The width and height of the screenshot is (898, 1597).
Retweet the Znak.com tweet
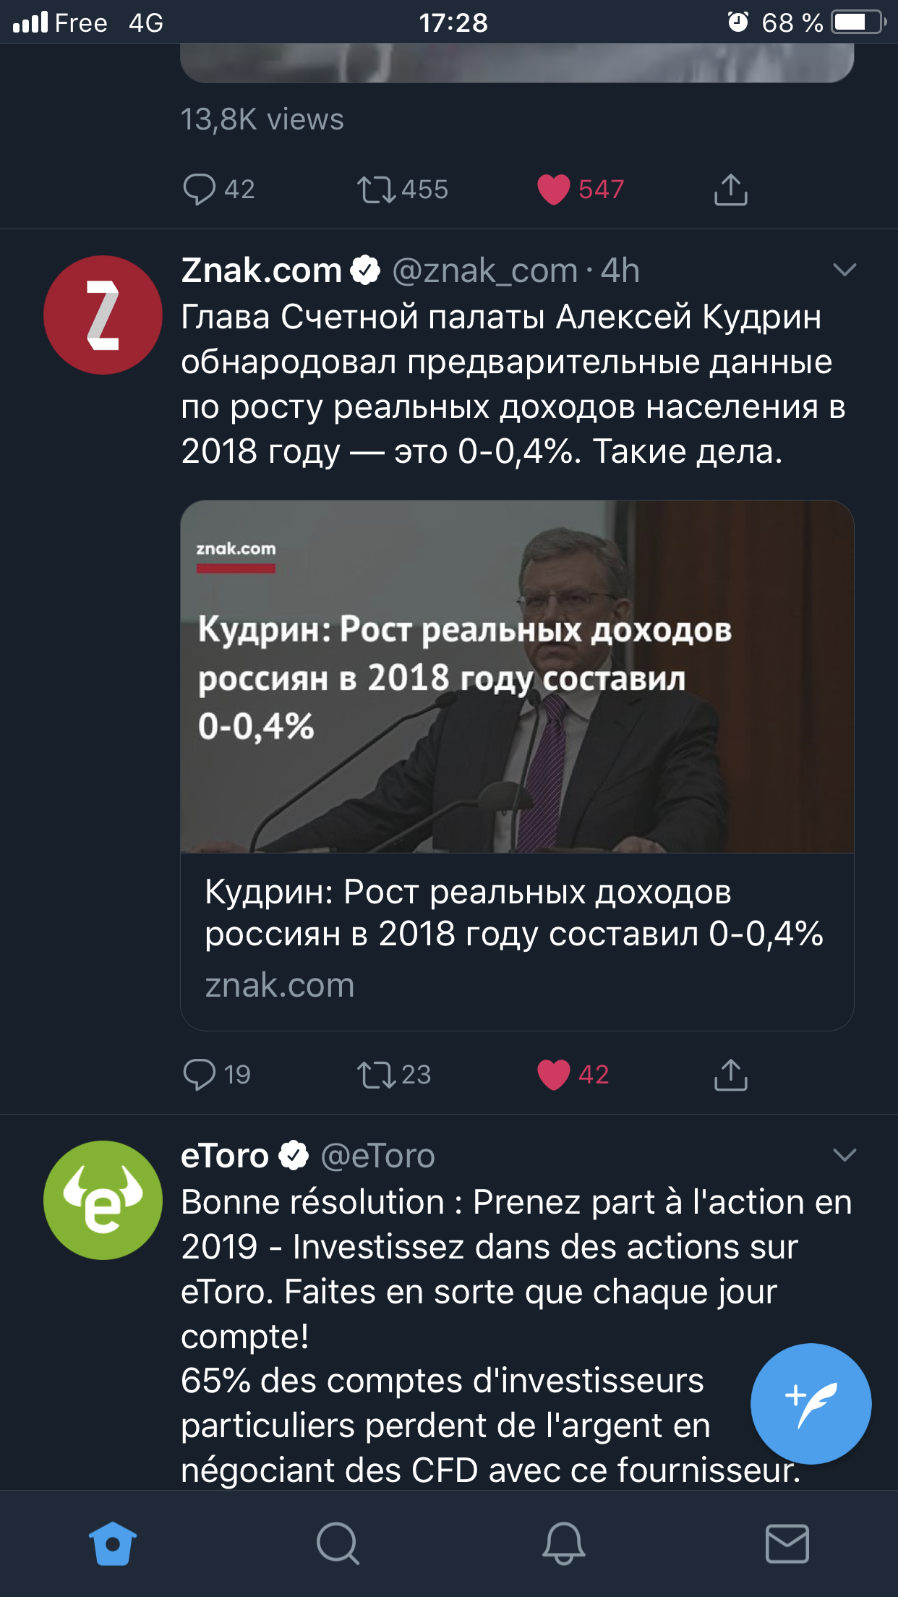(376, 1074)
